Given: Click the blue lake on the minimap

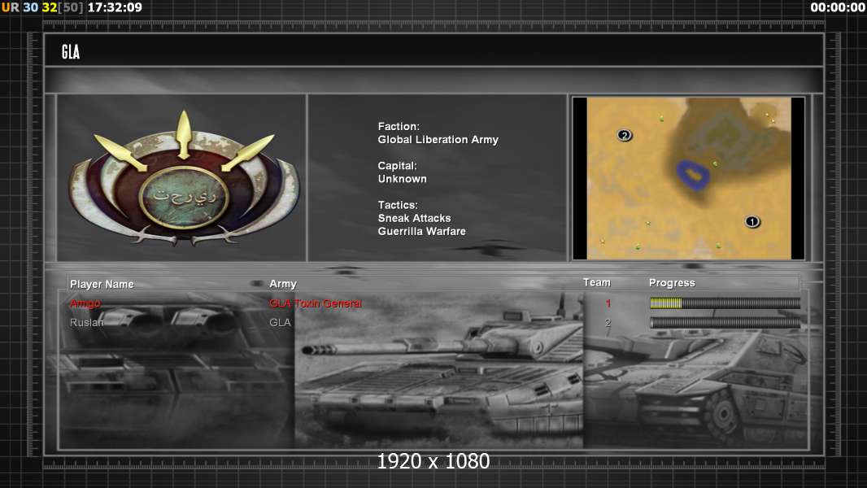Looking at the screenshot, I should [x=693, y=176].
